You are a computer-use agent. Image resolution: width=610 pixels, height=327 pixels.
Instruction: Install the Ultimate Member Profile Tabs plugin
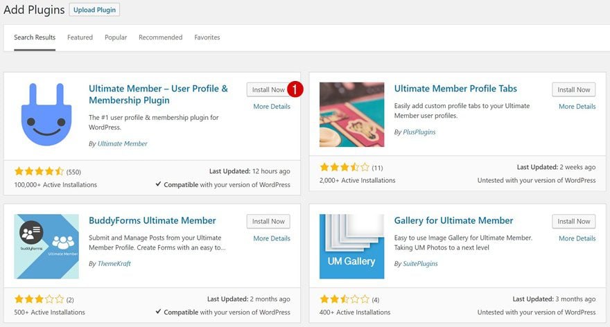(x=574, y=89)
